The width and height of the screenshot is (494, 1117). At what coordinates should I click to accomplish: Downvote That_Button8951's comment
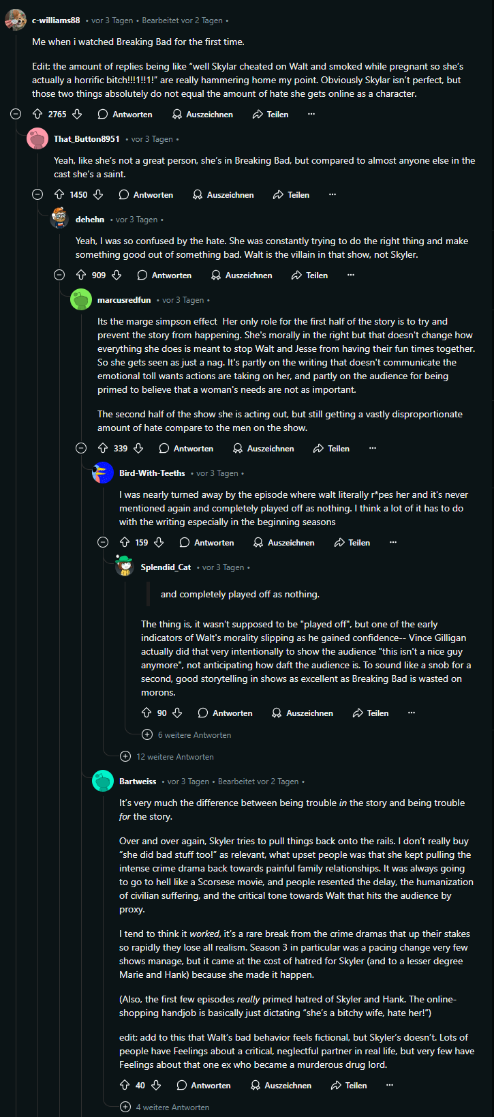[x=98, y=195]
